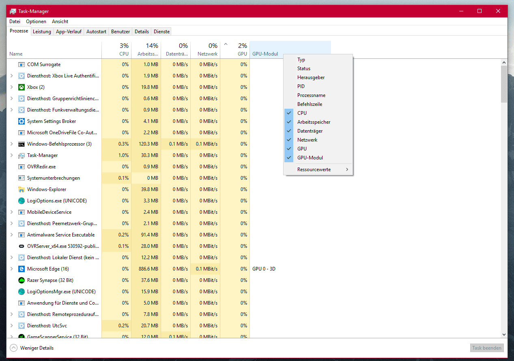Sort by the Netzwerk column header
Viewport: 514px width, 361px height.
[205, 50]
